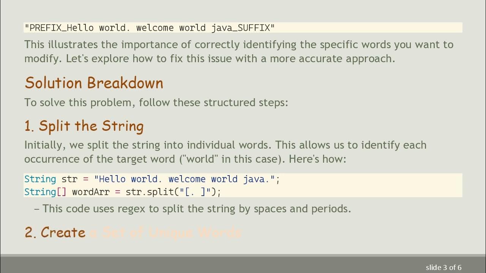The image size is (486, 273).
Task: Click the "1. Split the String" heading
Action: coord(84,126)
